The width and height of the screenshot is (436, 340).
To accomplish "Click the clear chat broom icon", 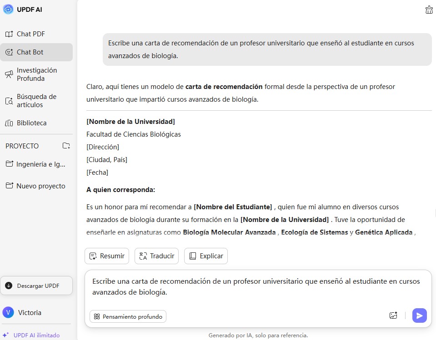I will (x=429, y=10).
